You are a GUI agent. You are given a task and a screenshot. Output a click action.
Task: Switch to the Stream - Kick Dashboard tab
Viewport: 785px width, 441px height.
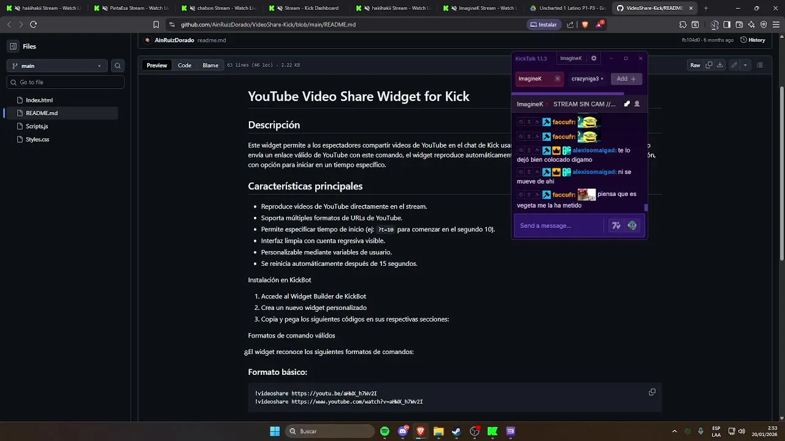307,8
